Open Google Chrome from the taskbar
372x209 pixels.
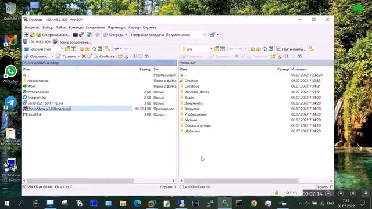(x=253, y=203)
